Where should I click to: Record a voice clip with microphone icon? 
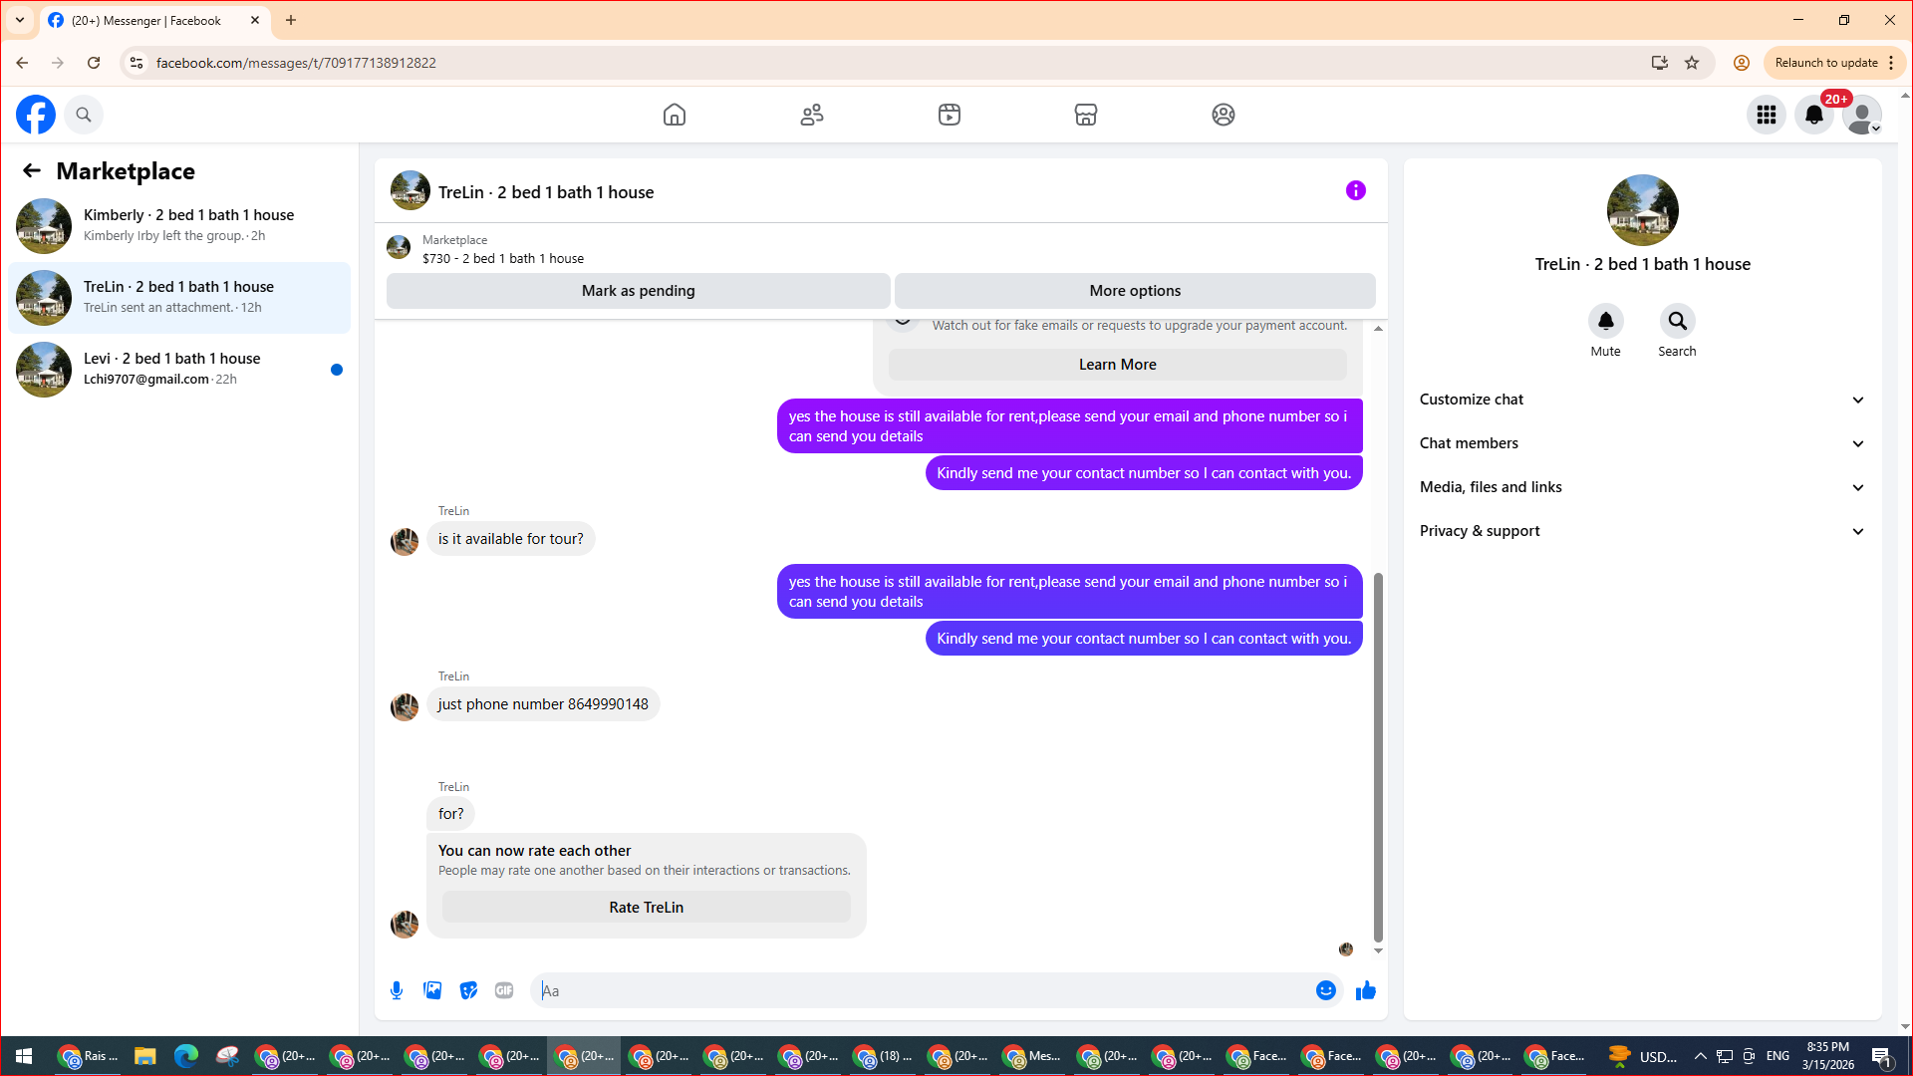(x=397, y=990)
